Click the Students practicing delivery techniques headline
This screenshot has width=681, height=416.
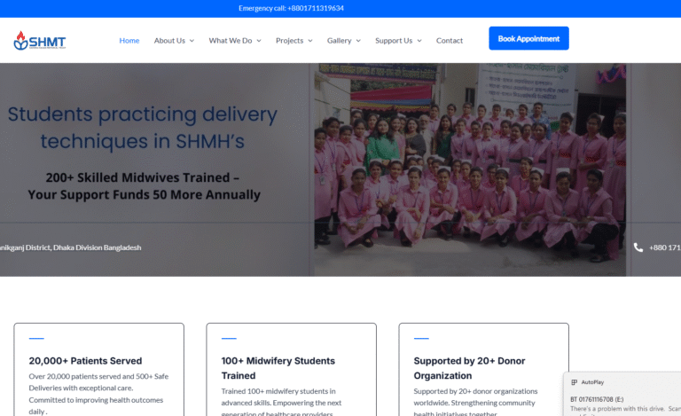point(143,127)
